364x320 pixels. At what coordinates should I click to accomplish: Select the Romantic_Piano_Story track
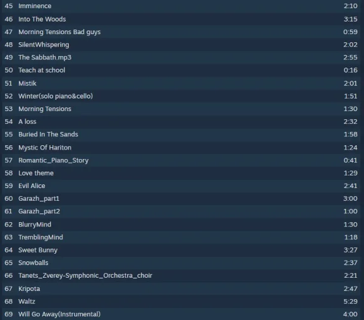pyautogui.click(x=181, y=160)
